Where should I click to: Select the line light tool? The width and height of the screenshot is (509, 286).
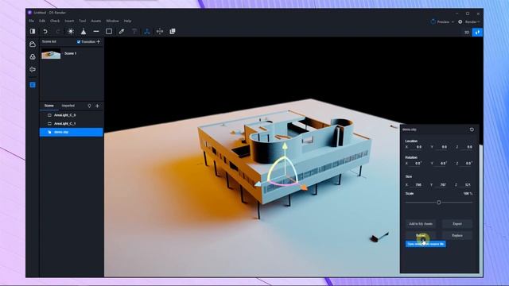(96, 32)
